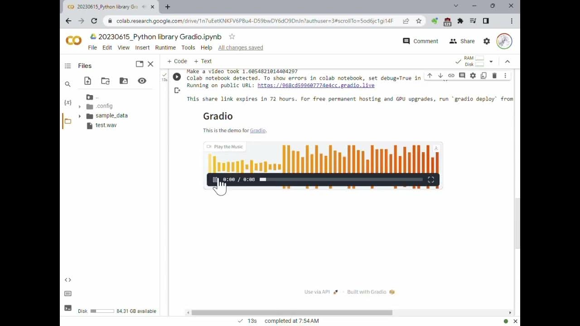Open the Help menu
Viewport: 580px width, 326px height.
point(206,48)
